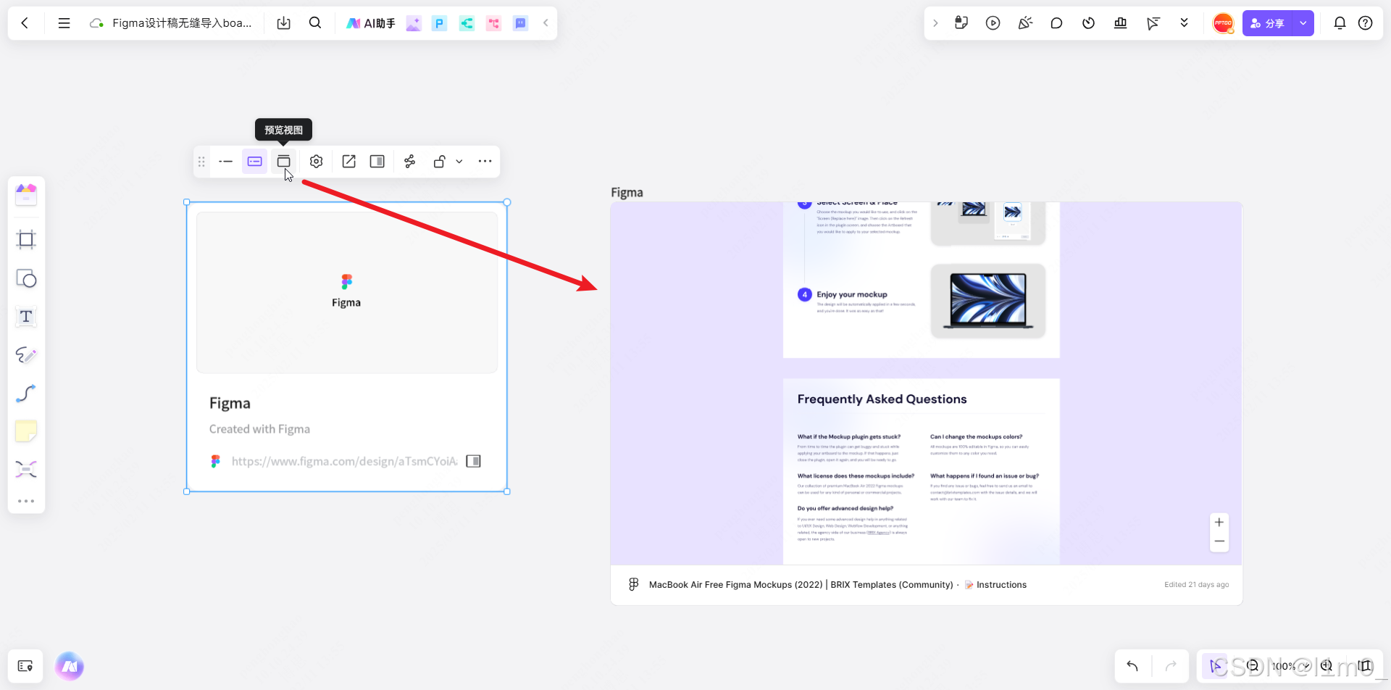Redo the last action
This screenshot has width=1391, height=690.
click(1171, 666)
